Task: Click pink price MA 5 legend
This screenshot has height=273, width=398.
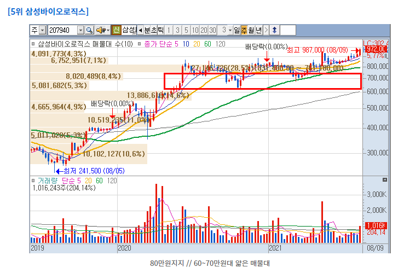Action: coord(176,44)
